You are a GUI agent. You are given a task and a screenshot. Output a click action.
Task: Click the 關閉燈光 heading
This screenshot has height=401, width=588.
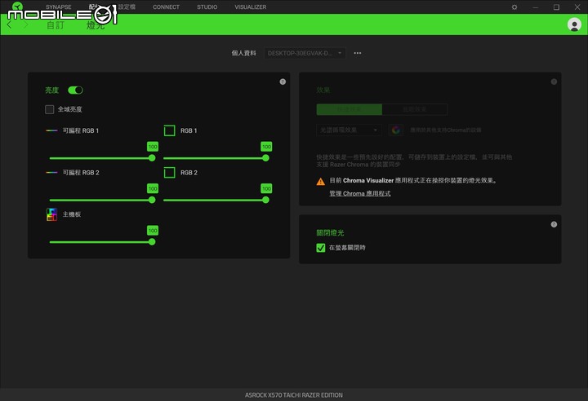point(330,233)
